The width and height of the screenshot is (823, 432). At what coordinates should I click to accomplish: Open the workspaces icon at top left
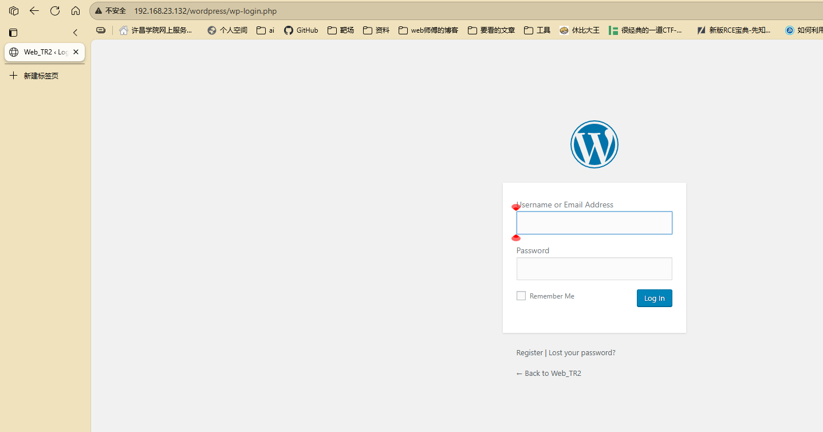[14, 11]
